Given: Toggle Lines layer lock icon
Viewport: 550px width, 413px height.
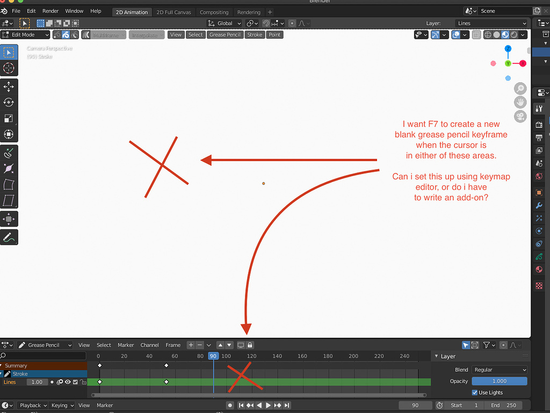Looking at the screenshot, I should pyautogui.click(x=83, y=382).
